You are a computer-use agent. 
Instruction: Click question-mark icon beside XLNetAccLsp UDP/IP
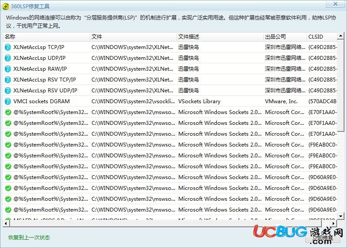pos(8,58)
